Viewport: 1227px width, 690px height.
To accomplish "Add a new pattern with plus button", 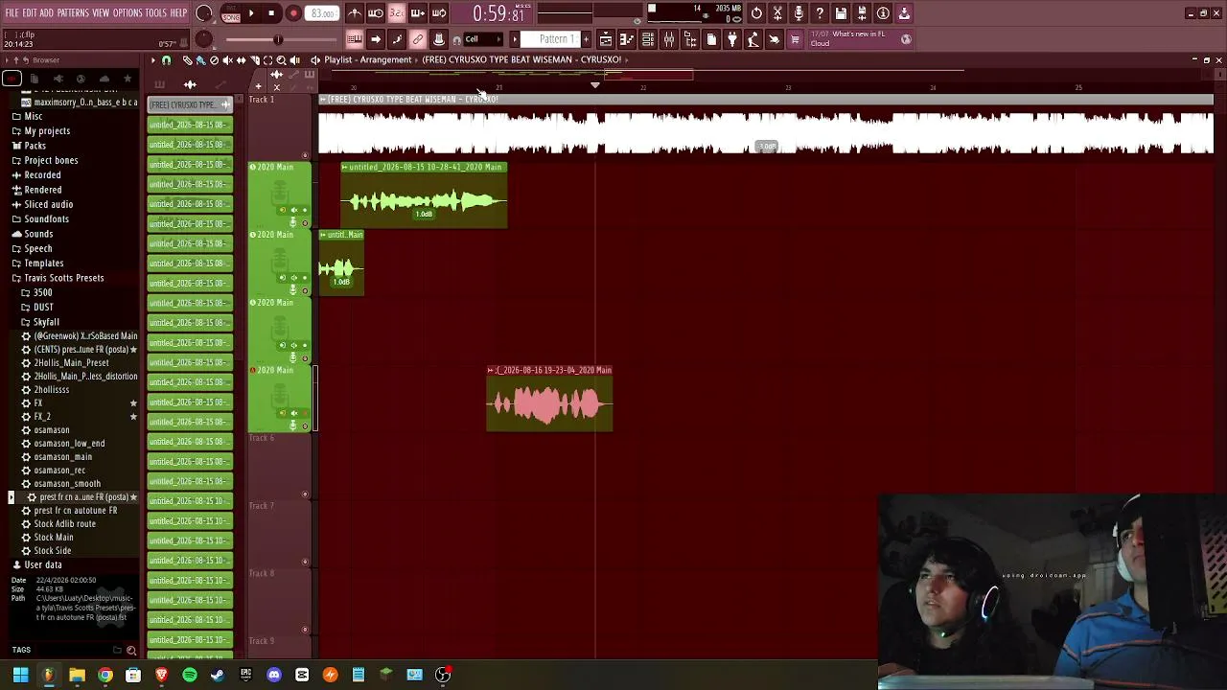I will click(587, 39).
